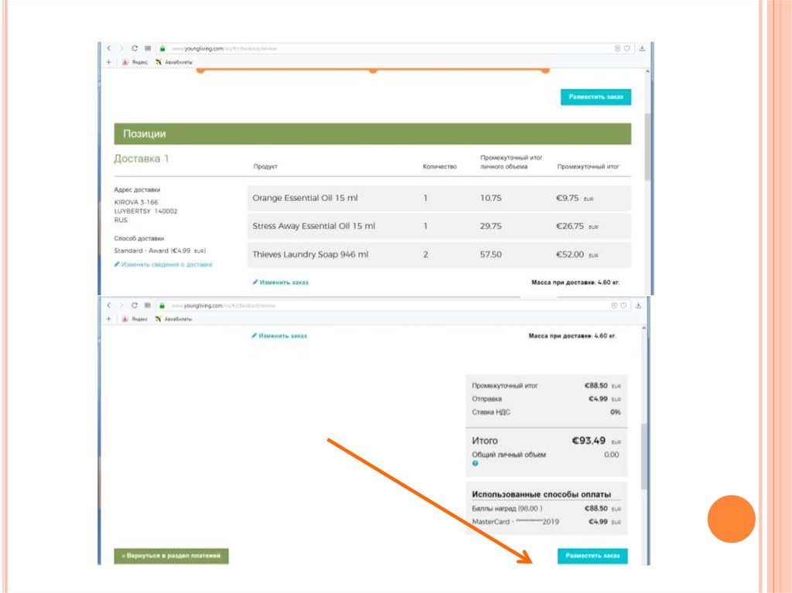Open speed dial grid in lower browser
792x593 pixels.
pyautogui.click(x=148, y=305)
